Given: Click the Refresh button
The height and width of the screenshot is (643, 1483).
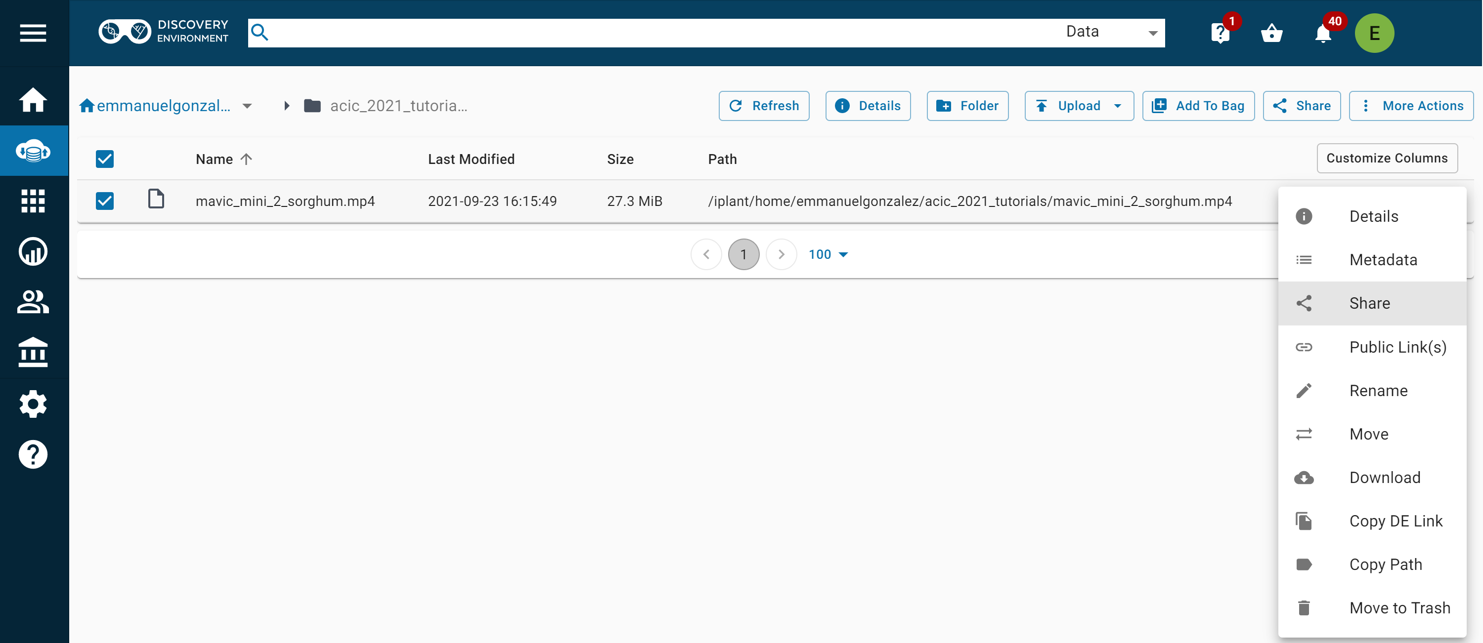Looking at the screenshot, I should click(x=763, y=106).
